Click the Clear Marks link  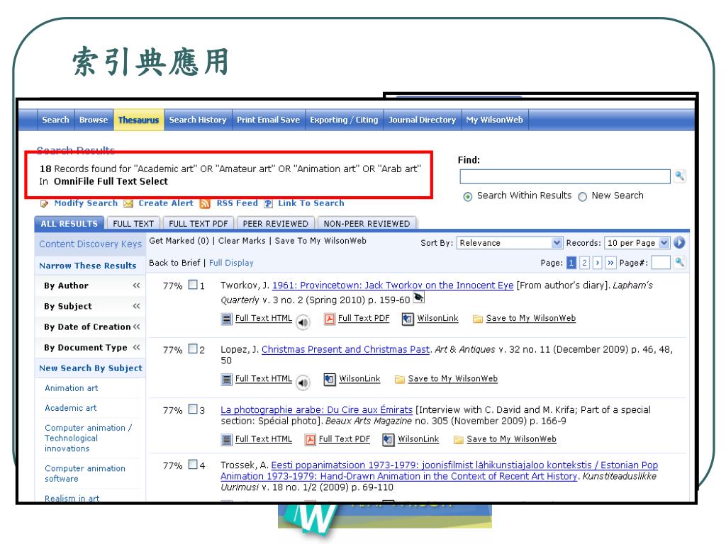242,241
